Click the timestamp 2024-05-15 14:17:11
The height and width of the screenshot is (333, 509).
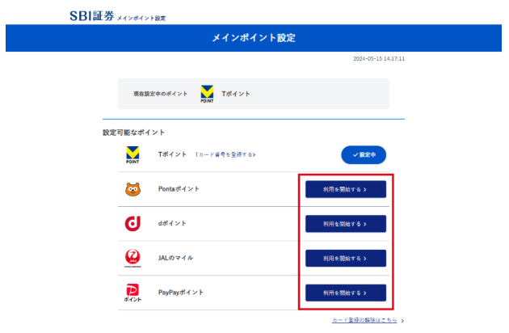click(379, 59)
